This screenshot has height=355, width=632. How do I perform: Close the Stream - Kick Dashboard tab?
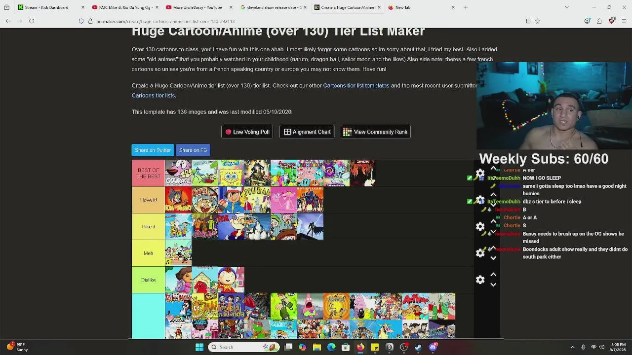82,7
